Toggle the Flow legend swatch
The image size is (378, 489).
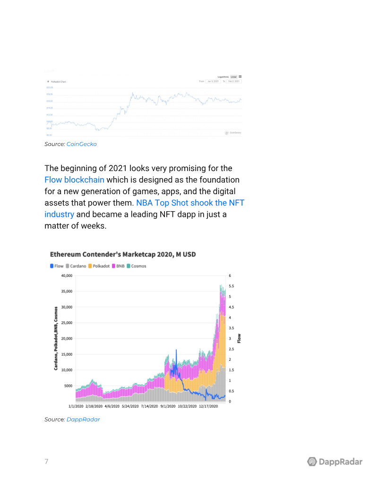pyautogui.click(x=52, y=266)
